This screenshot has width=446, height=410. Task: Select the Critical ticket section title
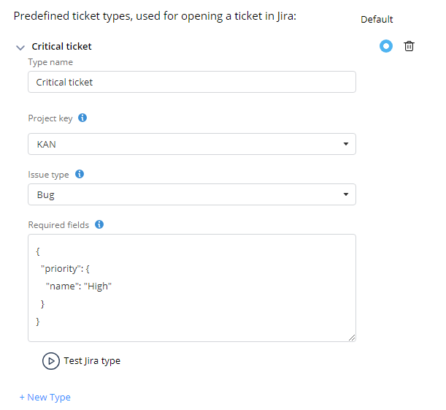(61, 47)
